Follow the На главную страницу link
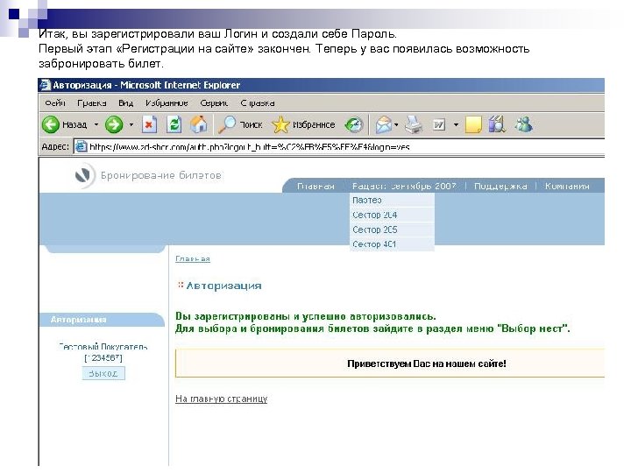The height and width of the screenshot is (473, 631). pyautogui.click(x=222, y=399)
